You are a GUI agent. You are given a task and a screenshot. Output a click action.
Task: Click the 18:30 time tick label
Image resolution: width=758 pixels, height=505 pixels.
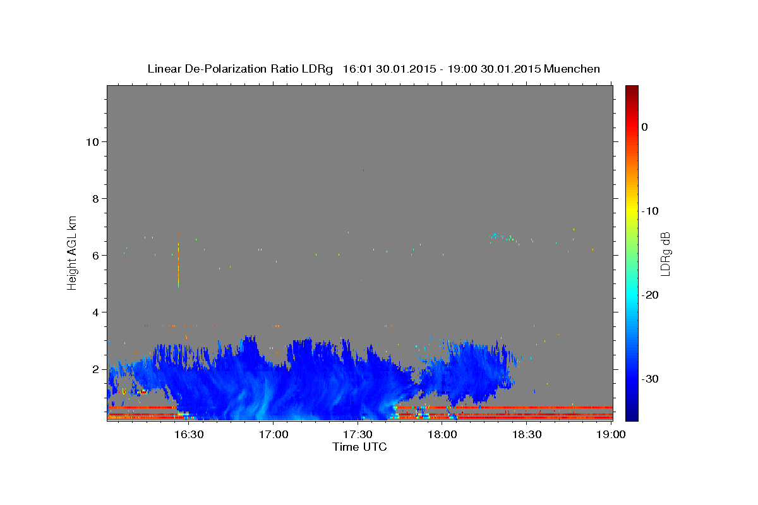tap(527, 435)
